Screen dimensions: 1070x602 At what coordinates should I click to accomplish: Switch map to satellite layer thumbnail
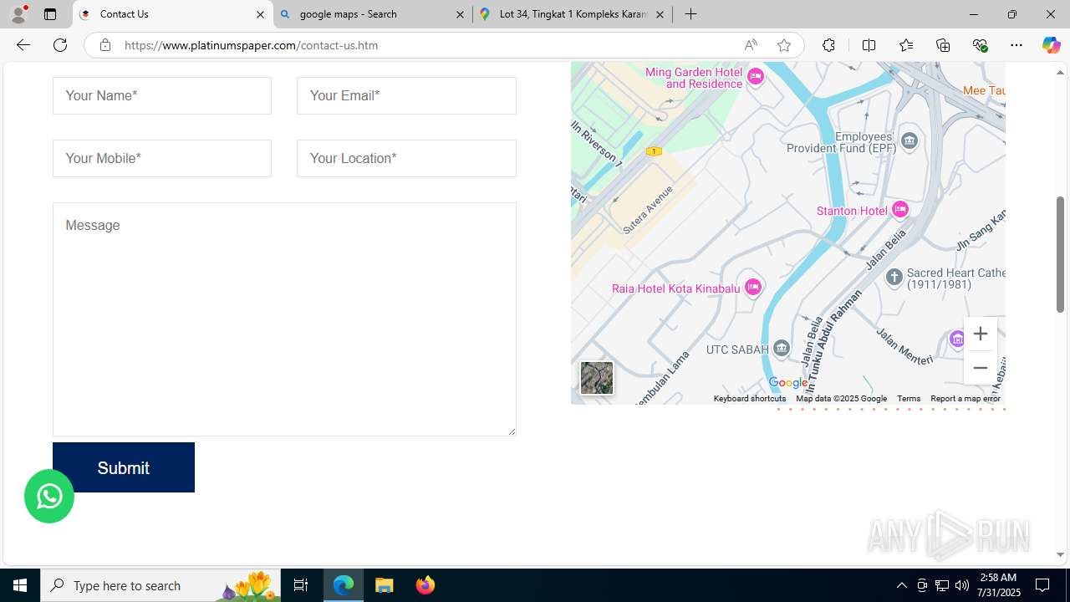click(597, 378)
